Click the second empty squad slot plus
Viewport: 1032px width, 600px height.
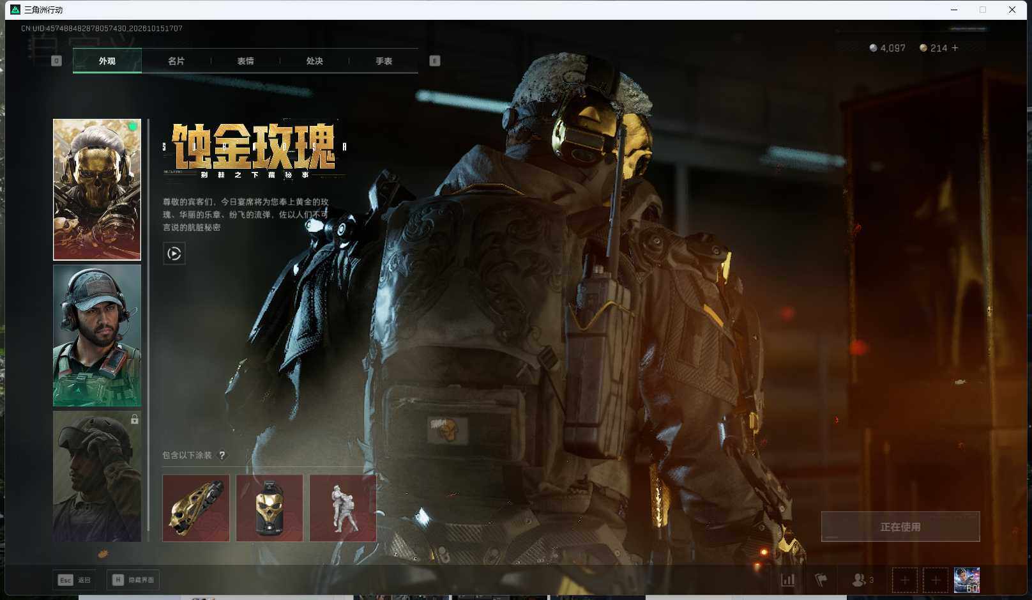point(936,580)
